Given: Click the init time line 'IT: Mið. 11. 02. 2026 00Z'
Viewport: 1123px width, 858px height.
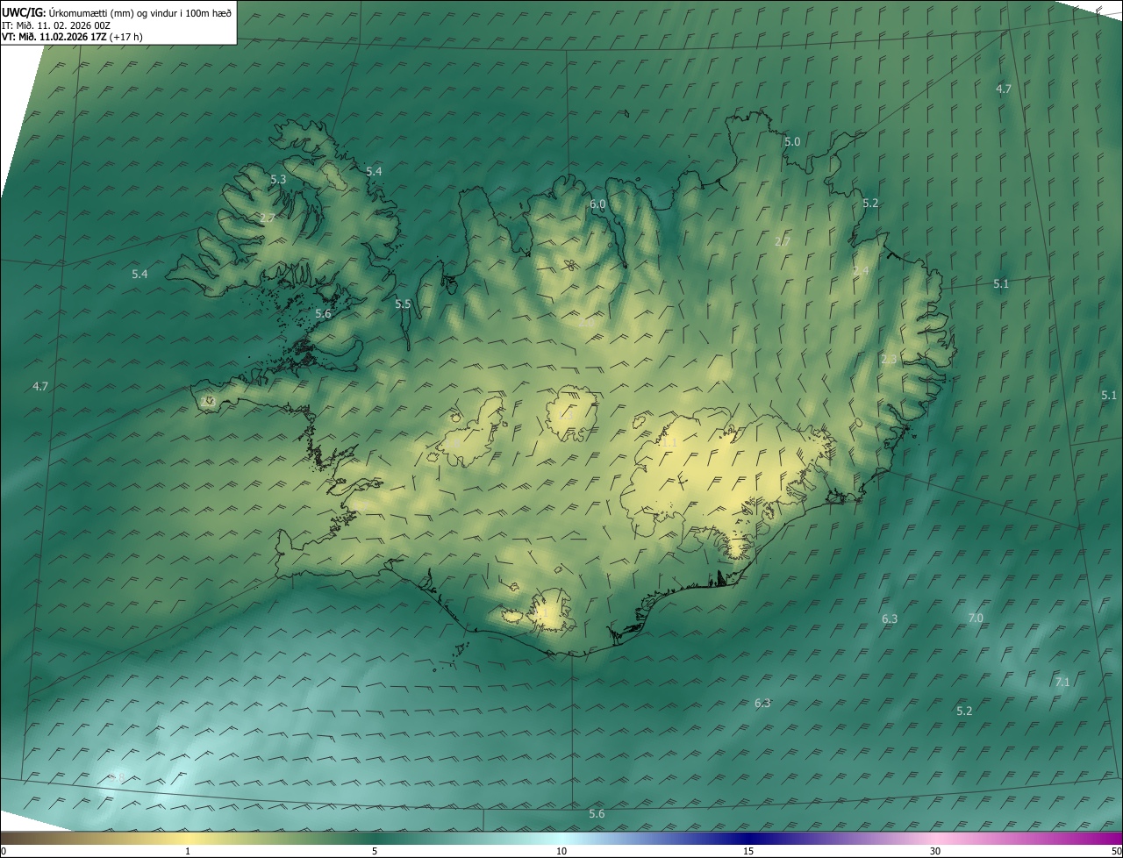Looking at the screenshot, I should coord(55,25).
